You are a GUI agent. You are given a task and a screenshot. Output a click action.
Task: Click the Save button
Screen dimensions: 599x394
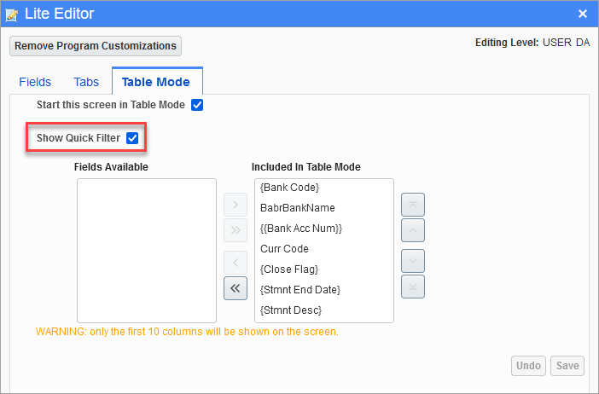pos(567,366)
